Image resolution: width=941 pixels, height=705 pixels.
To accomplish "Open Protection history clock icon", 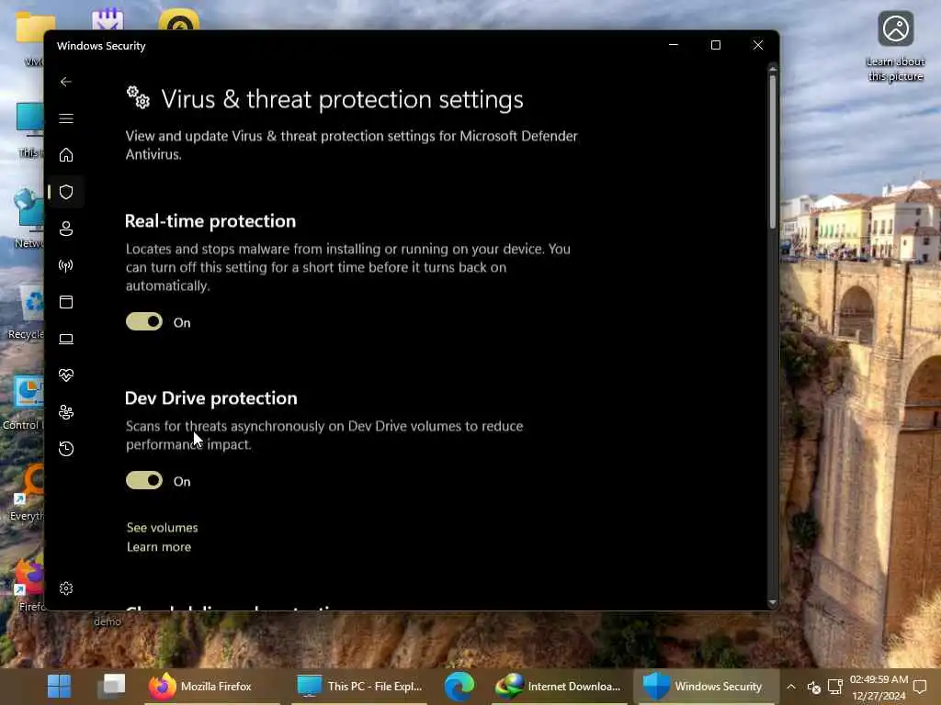I will [x=66, y=448].
